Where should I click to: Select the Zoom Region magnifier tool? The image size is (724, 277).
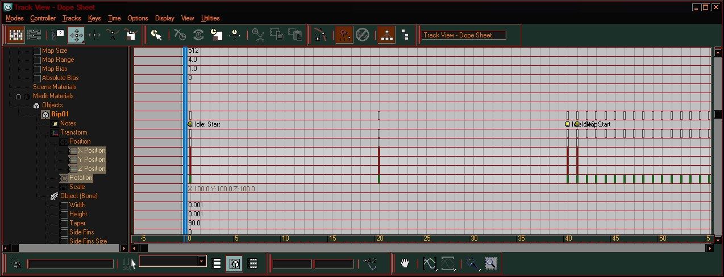coord(491,263)
